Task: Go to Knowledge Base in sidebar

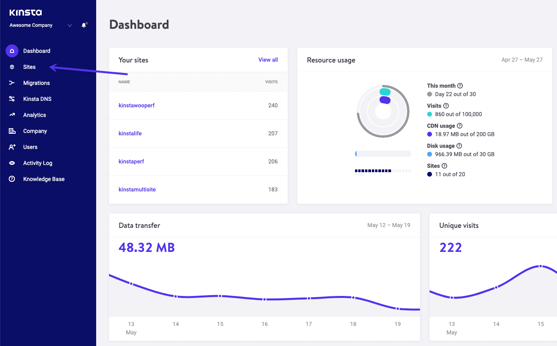Action: (44, 179)
